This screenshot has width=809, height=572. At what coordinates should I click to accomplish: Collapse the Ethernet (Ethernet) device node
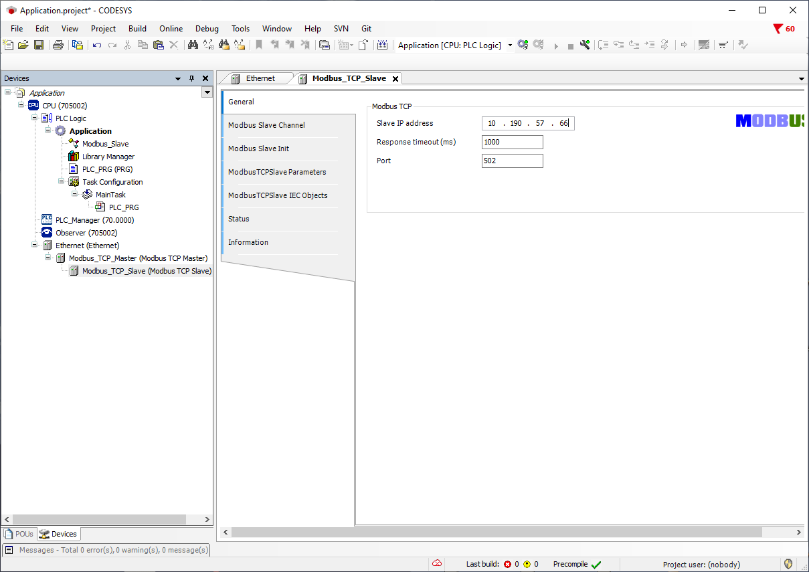click(x=35, y=245)
